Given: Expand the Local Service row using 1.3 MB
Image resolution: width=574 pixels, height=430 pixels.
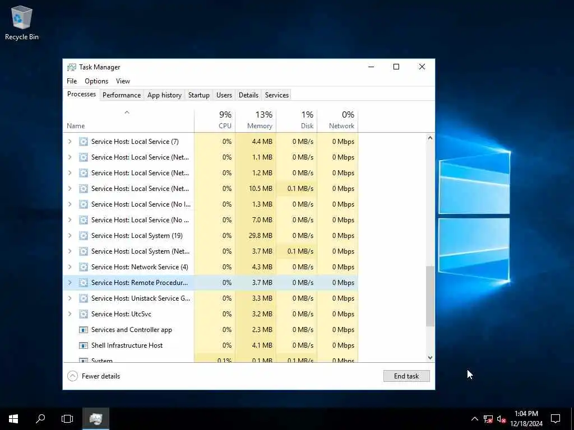Looking at the screenshot, I should 70,204.
